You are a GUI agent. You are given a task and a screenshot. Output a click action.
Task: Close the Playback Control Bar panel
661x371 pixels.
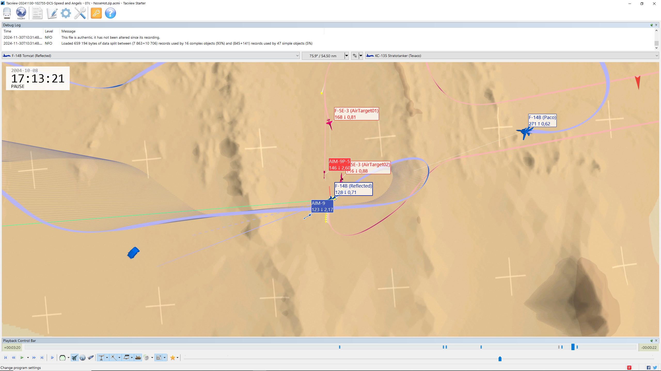click(x=656, y=341)
